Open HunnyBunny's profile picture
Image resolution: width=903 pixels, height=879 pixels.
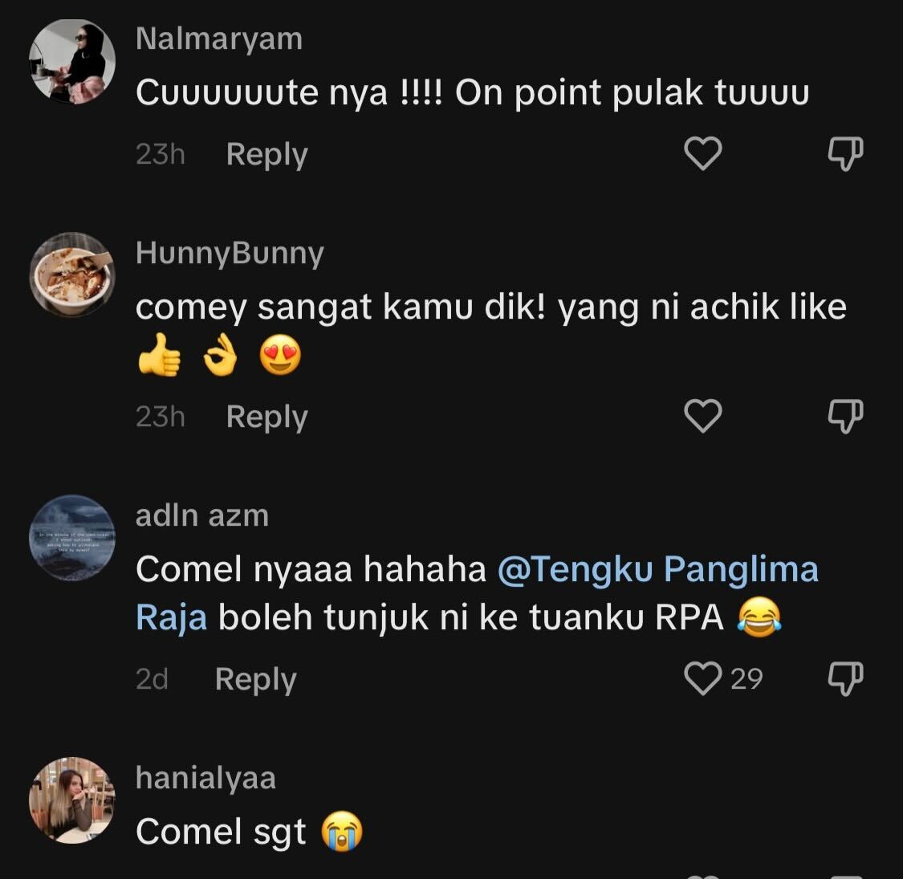coord(72,275)
